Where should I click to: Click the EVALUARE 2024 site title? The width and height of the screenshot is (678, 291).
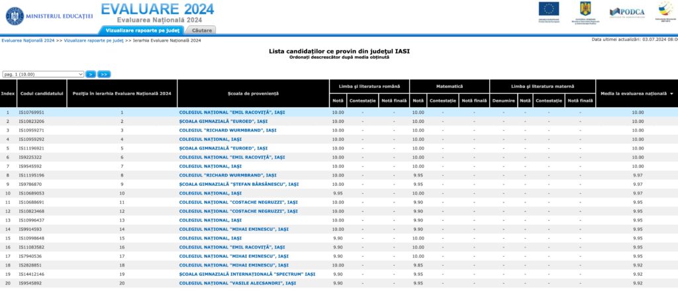(157, 9)
